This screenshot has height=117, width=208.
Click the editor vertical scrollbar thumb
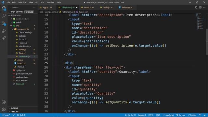click(x=207, y=42)
